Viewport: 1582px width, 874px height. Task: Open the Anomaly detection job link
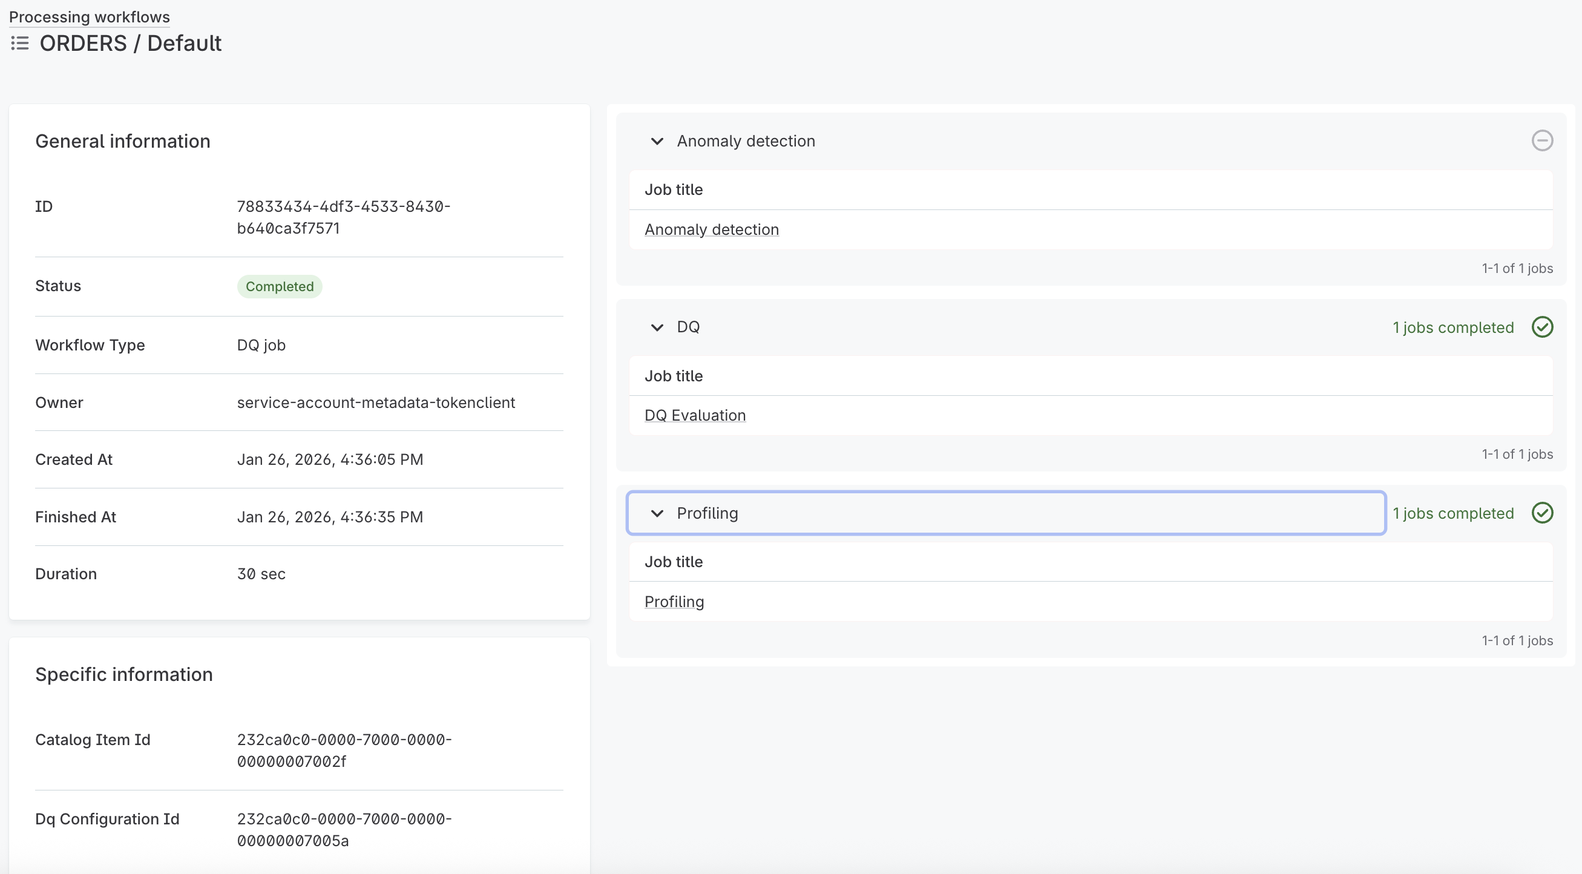(x=711, y=229)
